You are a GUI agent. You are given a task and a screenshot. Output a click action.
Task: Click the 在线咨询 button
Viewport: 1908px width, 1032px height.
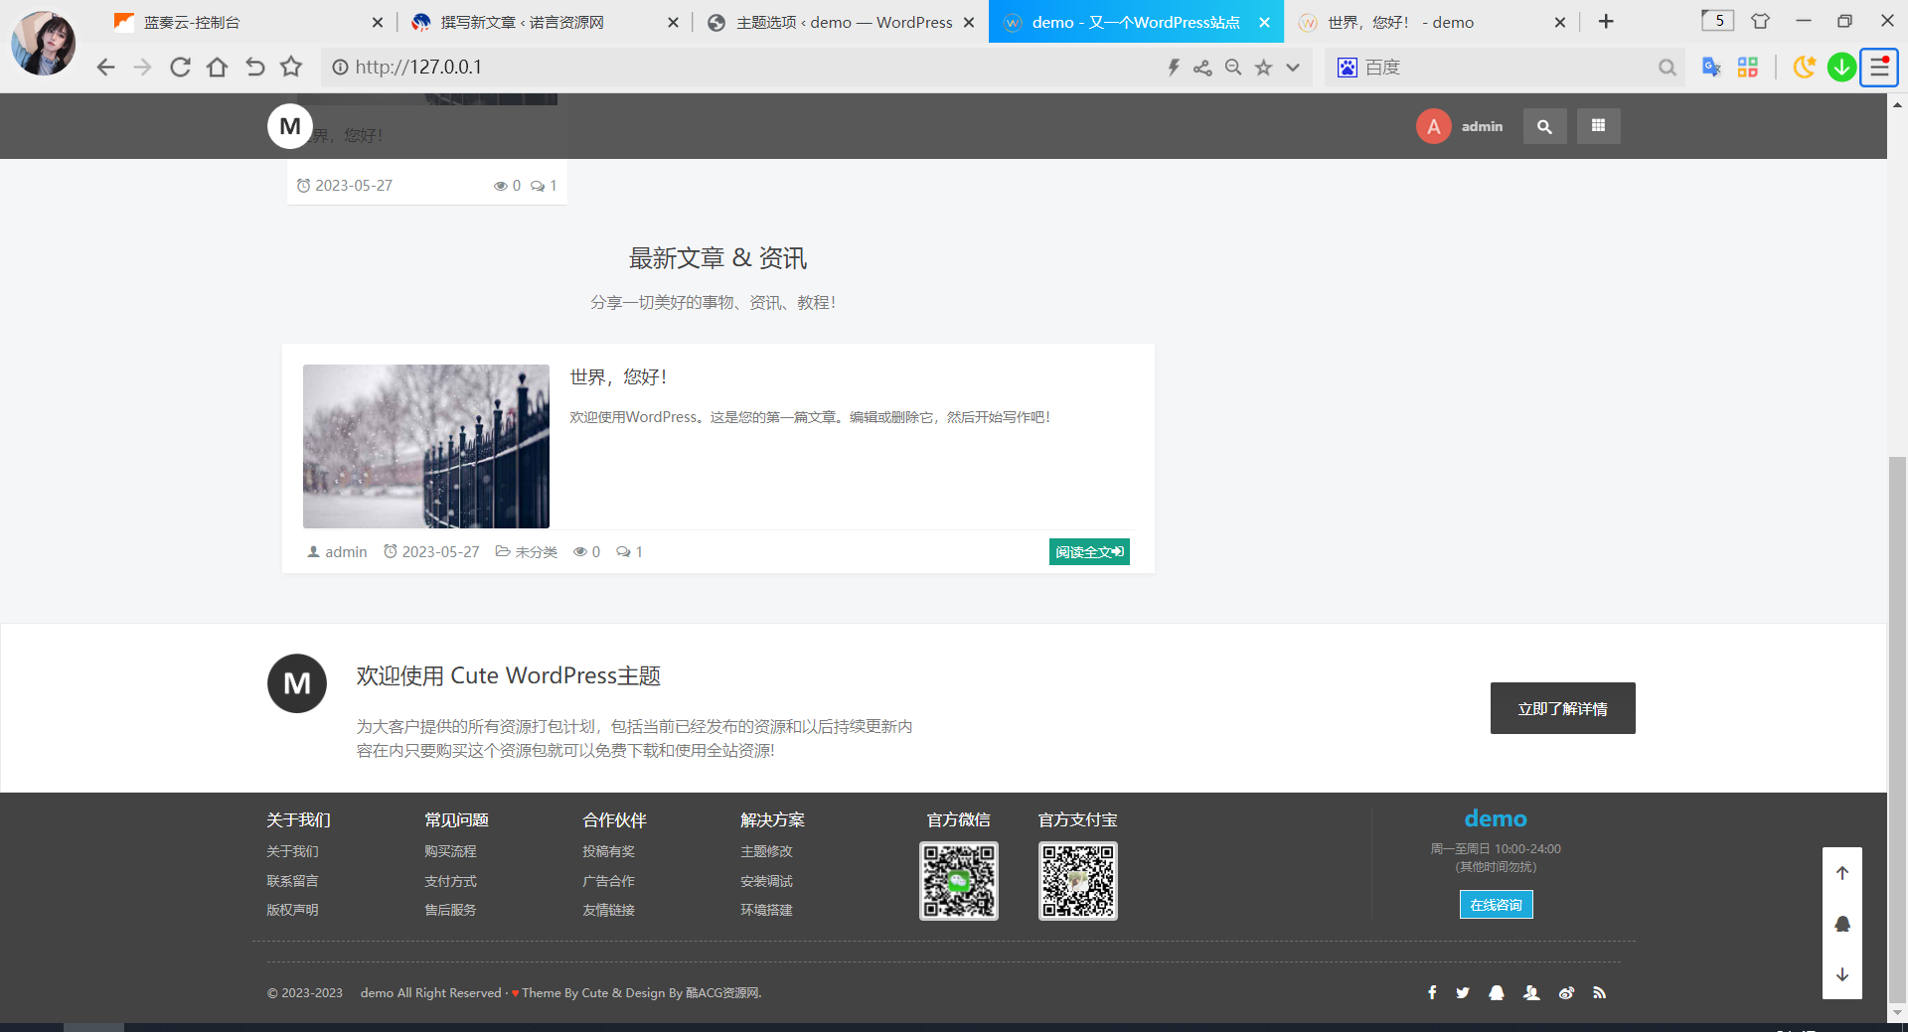click(1496, 905)
